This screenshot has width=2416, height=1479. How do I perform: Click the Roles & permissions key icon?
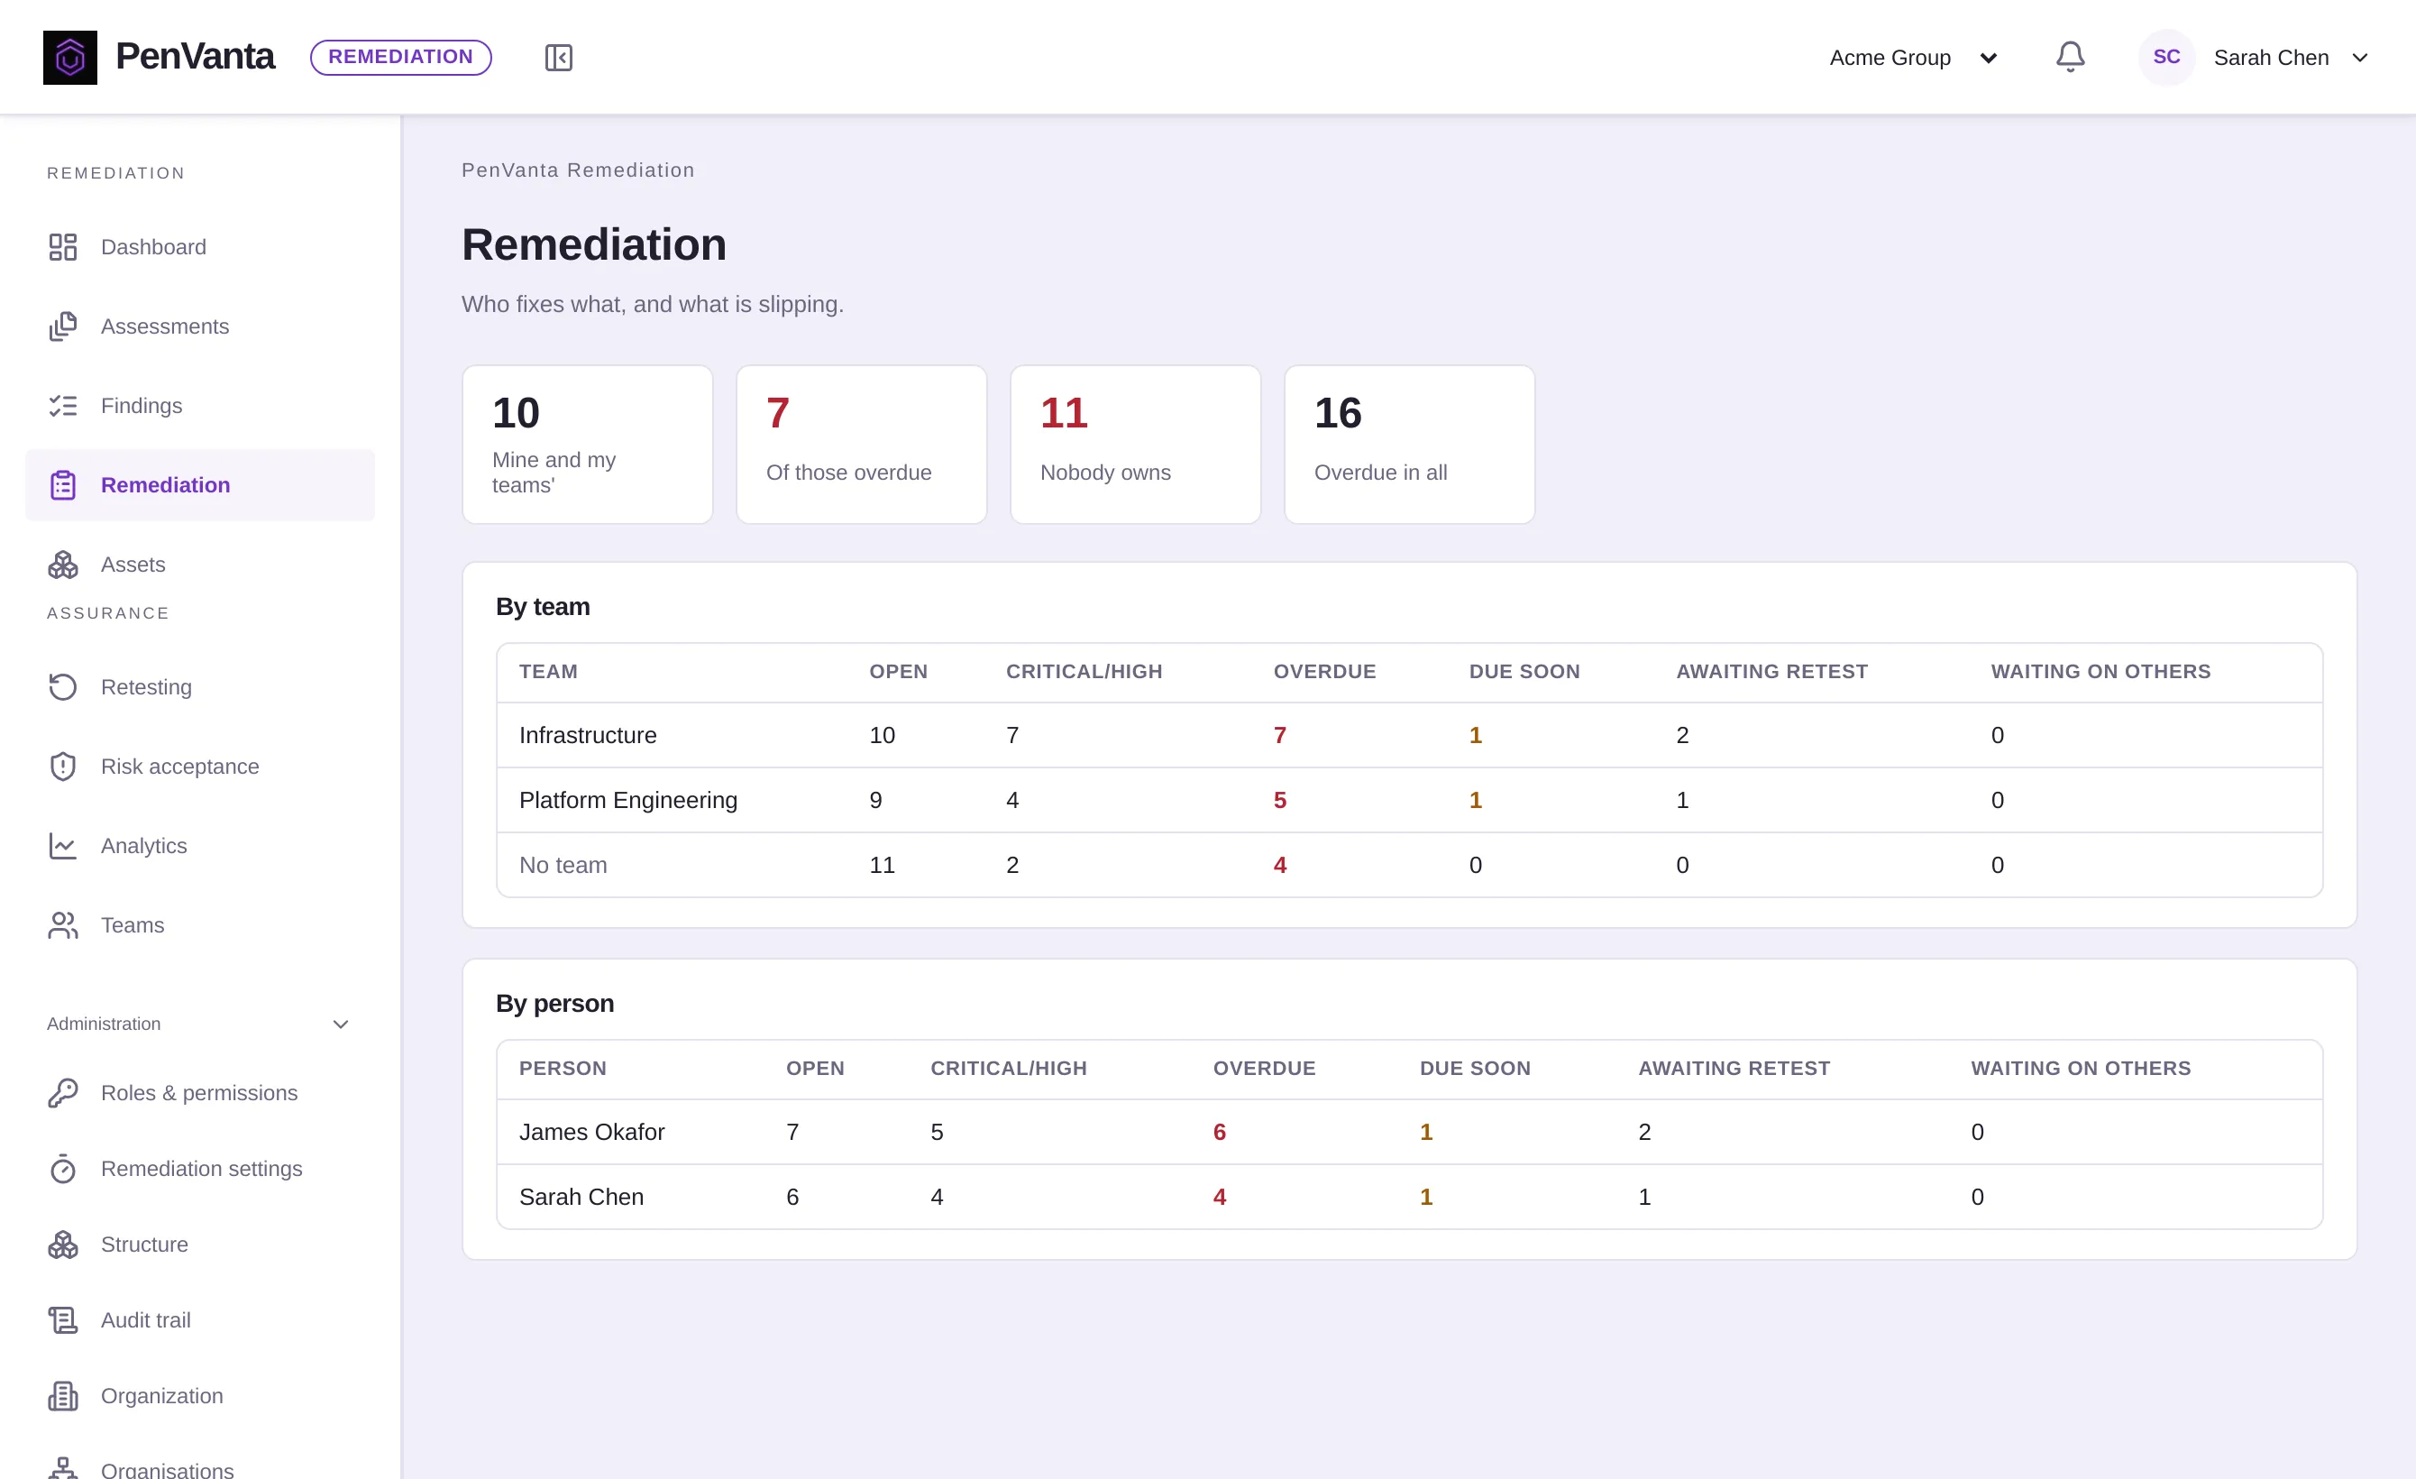[x=63, y=1094]
